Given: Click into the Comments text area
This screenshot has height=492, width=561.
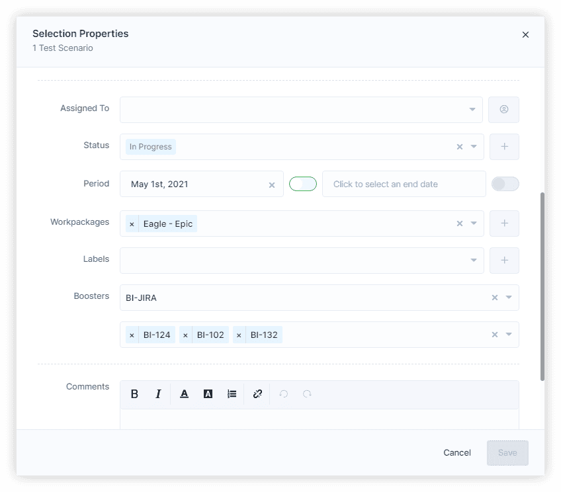Looking at the screenshot, I should click(x=319, y=419).
